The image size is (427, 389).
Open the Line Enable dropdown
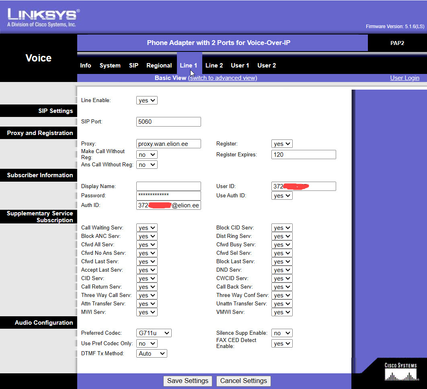click(x=147, y=100)
